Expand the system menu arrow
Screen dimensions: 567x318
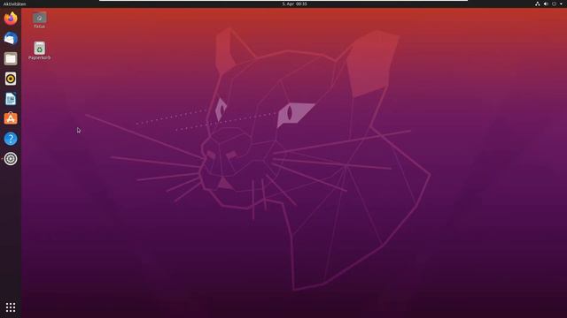point(561,4)
